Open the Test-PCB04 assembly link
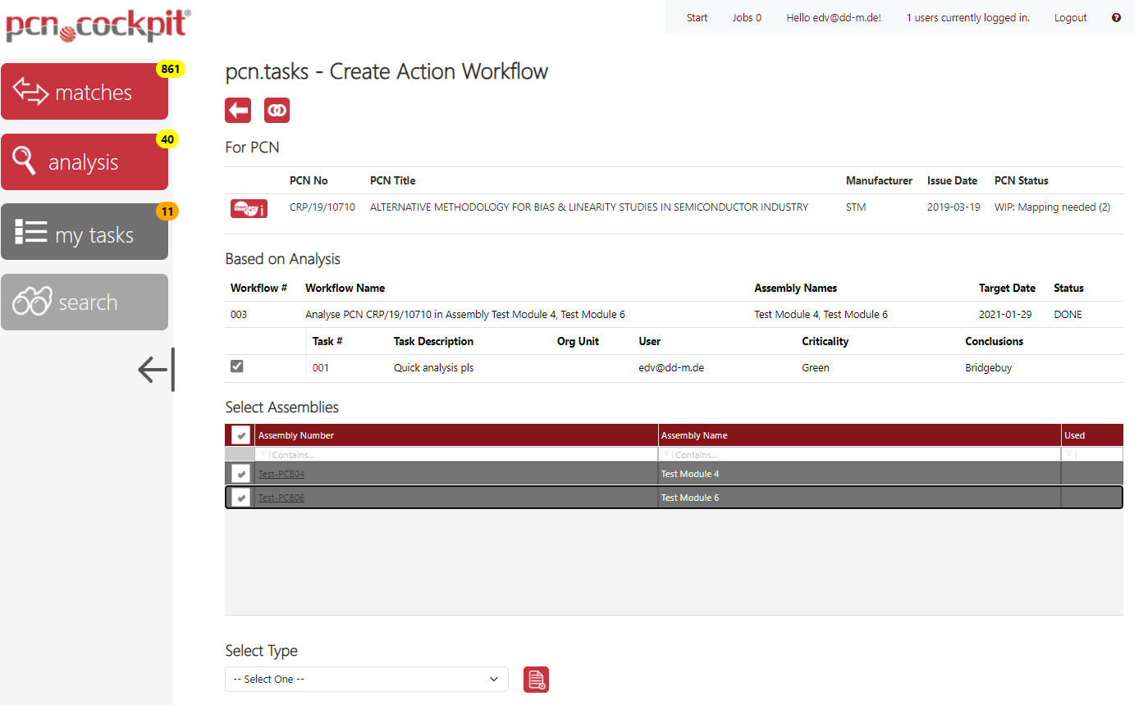Viewport: 1134px width, 705px height. [x=281, y=474]
